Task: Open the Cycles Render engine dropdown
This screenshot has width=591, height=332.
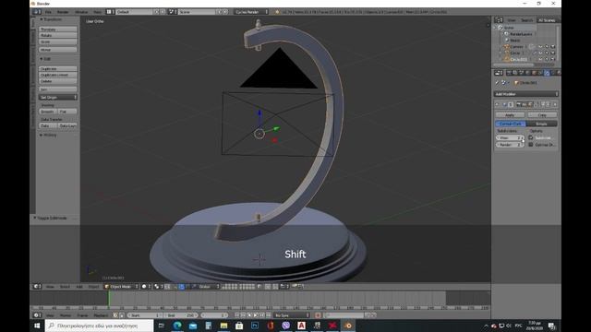Action: (x=251, y=12)
